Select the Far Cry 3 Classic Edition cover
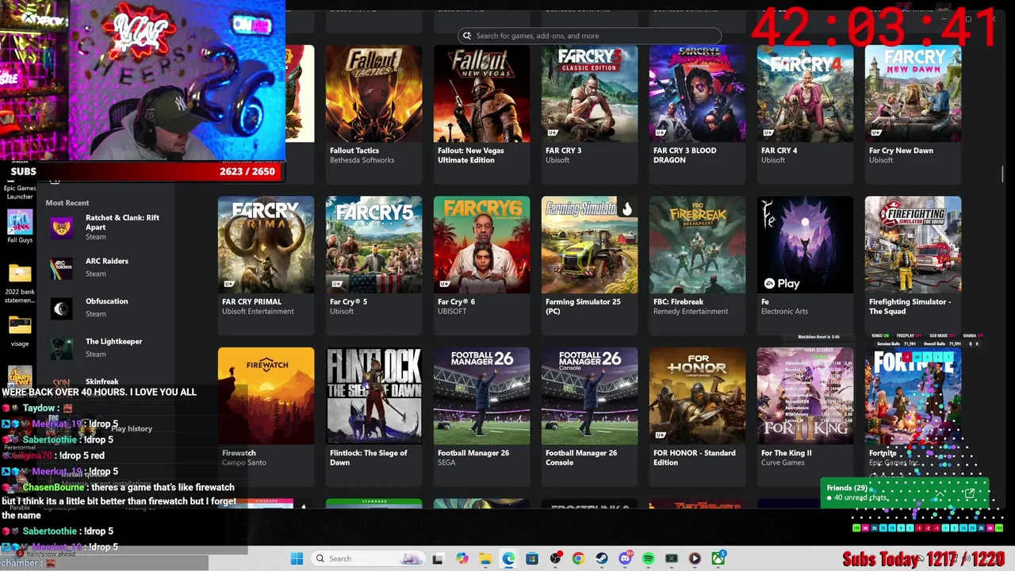This screenshot has height=571, width=1015. pos(589,94)
